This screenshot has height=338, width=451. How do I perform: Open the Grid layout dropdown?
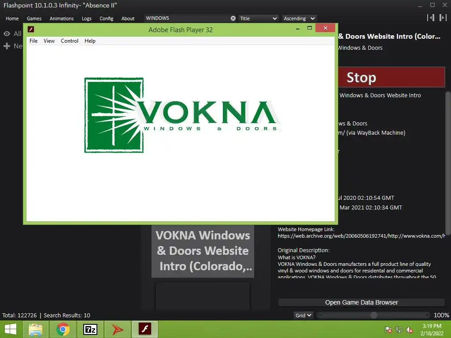pyautogui.click(x=303, y=315)
